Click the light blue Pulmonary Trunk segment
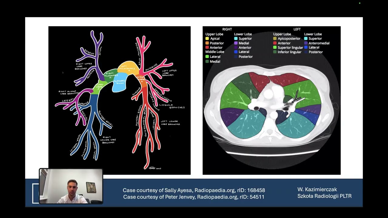Viewport: 388px width, 218px height. 119,83
